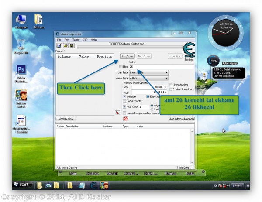Viewport: 262px width, 202px height.
Task: Click the Cheat Engine icon in the taskbar
Action: [93, 186]
